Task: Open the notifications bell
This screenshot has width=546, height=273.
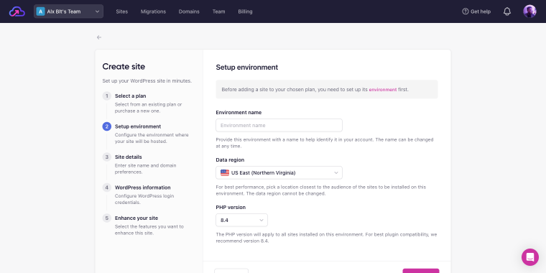Action: coord(507,11)
